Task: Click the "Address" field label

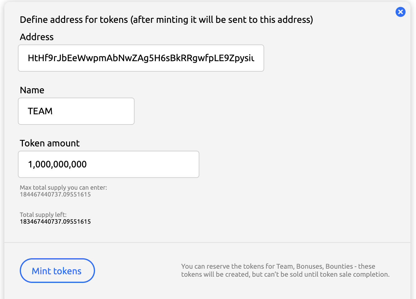Action: tap(37, 37)
